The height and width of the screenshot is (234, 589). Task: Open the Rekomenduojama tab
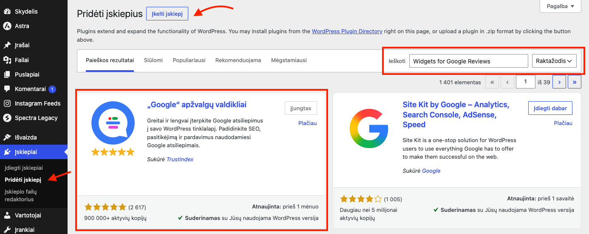[x=238, y=60]
